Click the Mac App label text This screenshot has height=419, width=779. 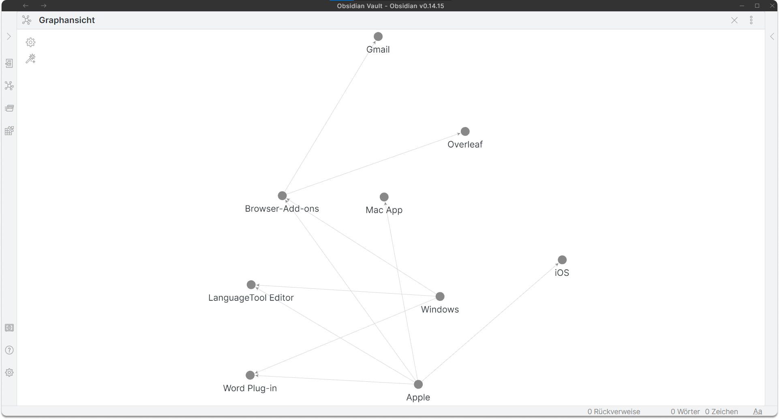[x=384, y=210]
